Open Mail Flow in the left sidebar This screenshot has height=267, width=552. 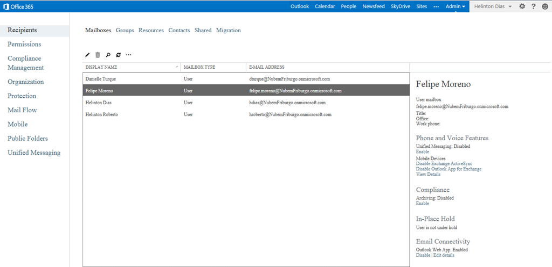point(22,110)
